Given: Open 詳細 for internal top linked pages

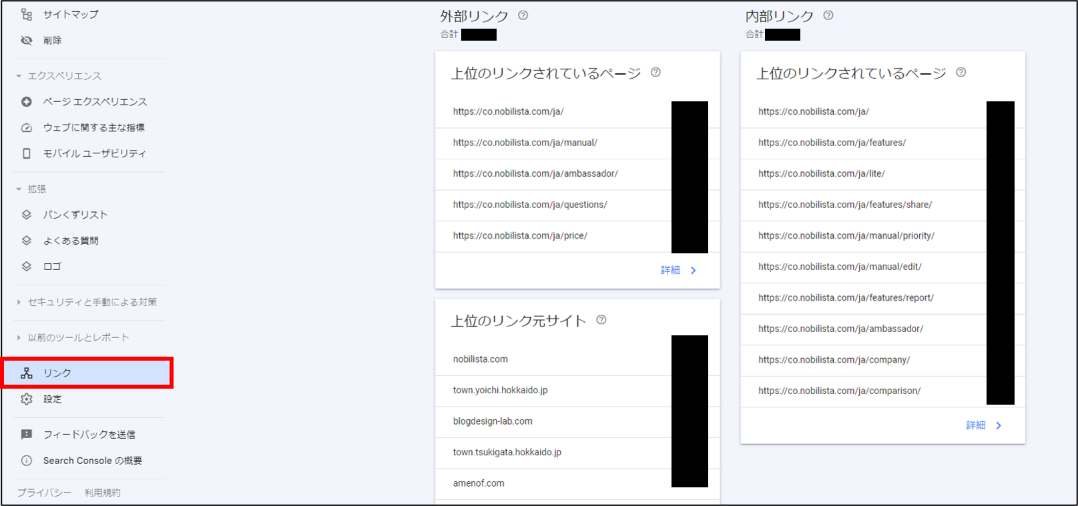Looking at the screenshot, I should [x=983, y=425].
